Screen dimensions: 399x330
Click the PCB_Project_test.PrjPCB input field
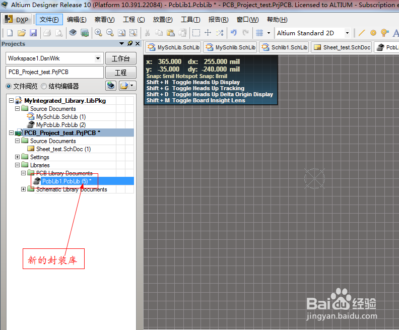[54, 72]
